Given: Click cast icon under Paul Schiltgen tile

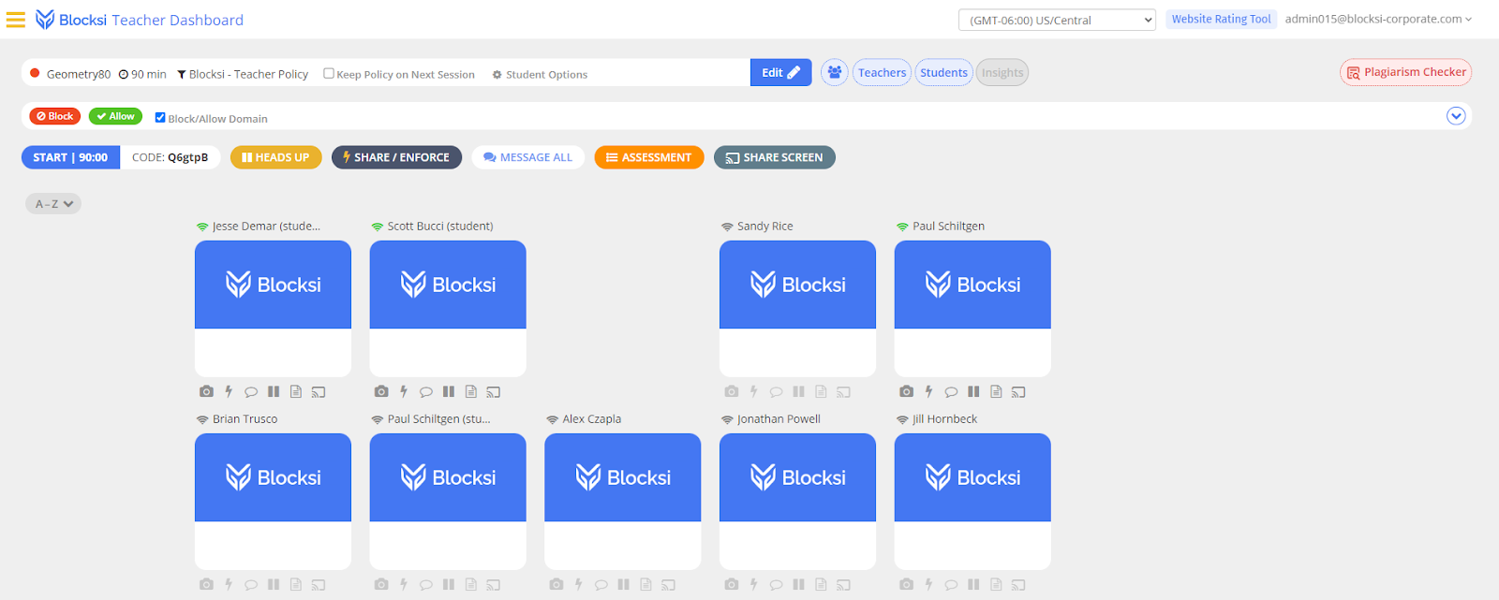Looking at the screenshot, I should click(1018, 392).
